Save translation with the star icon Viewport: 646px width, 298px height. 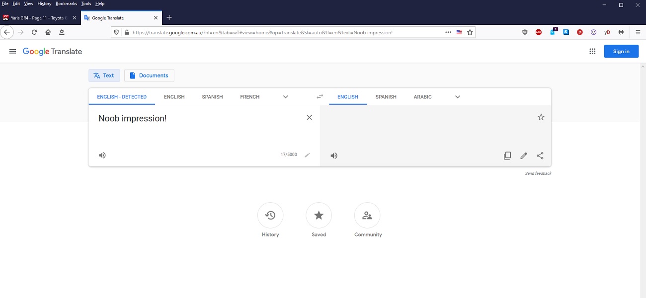(541, 117)
